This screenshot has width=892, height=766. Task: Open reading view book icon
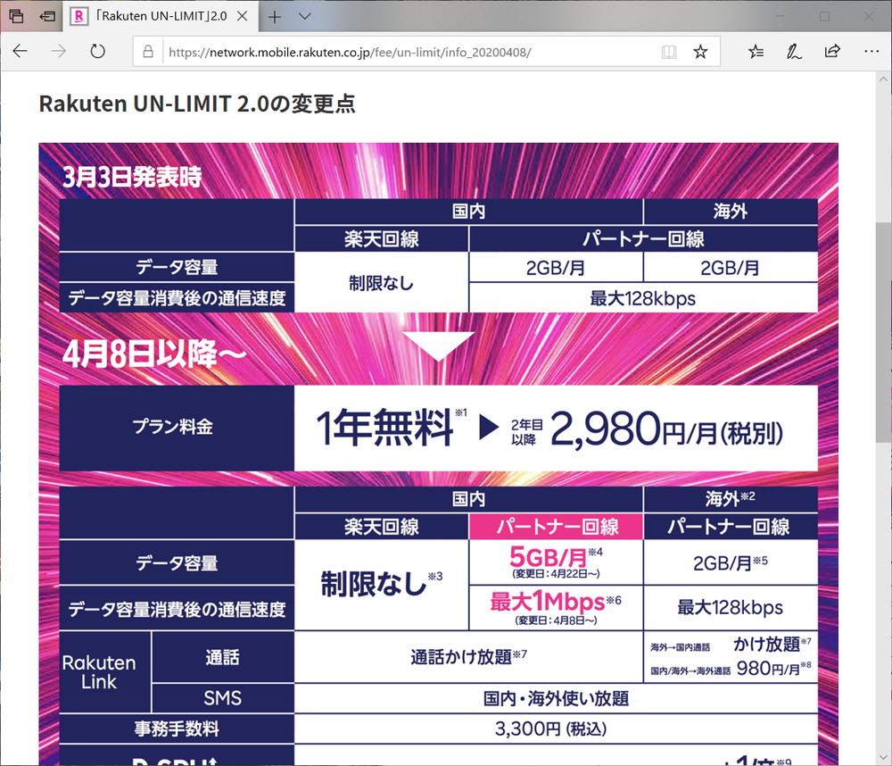point(669,53)
